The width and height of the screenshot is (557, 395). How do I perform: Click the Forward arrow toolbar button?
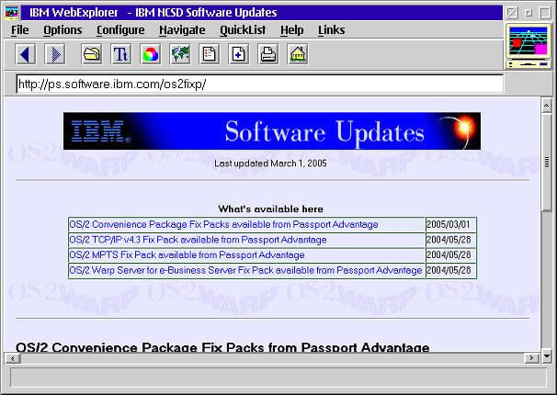55,54
